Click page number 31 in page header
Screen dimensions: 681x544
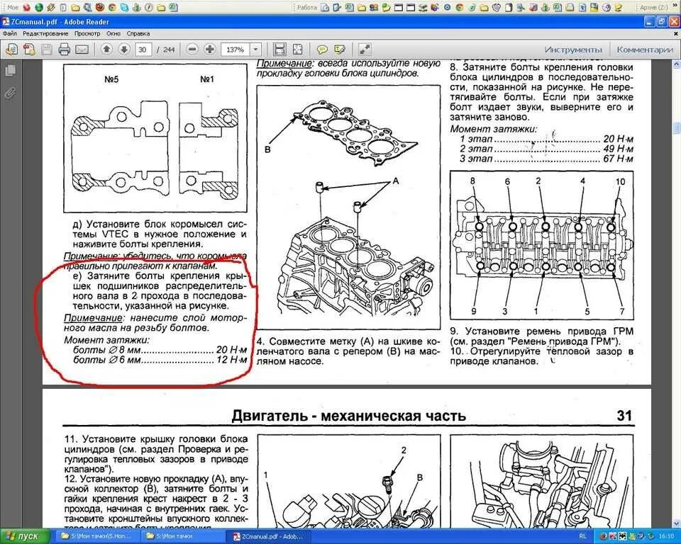click(624, 416)
